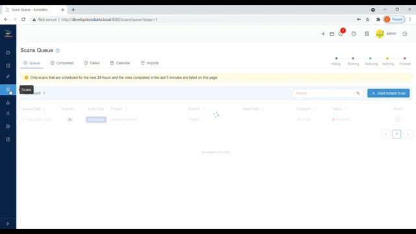Open Chrome three-dot menu
This screenshot has height=234, width=416.
point(410,19)
